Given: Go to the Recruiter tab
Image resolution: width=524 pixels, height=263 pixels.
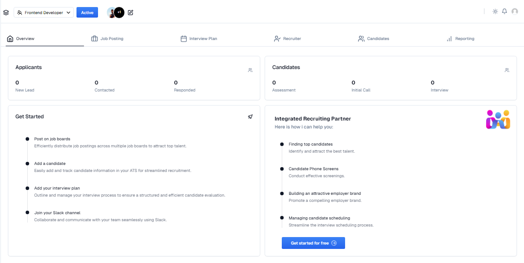Looking at the screenshot, I should pos(287,39).
